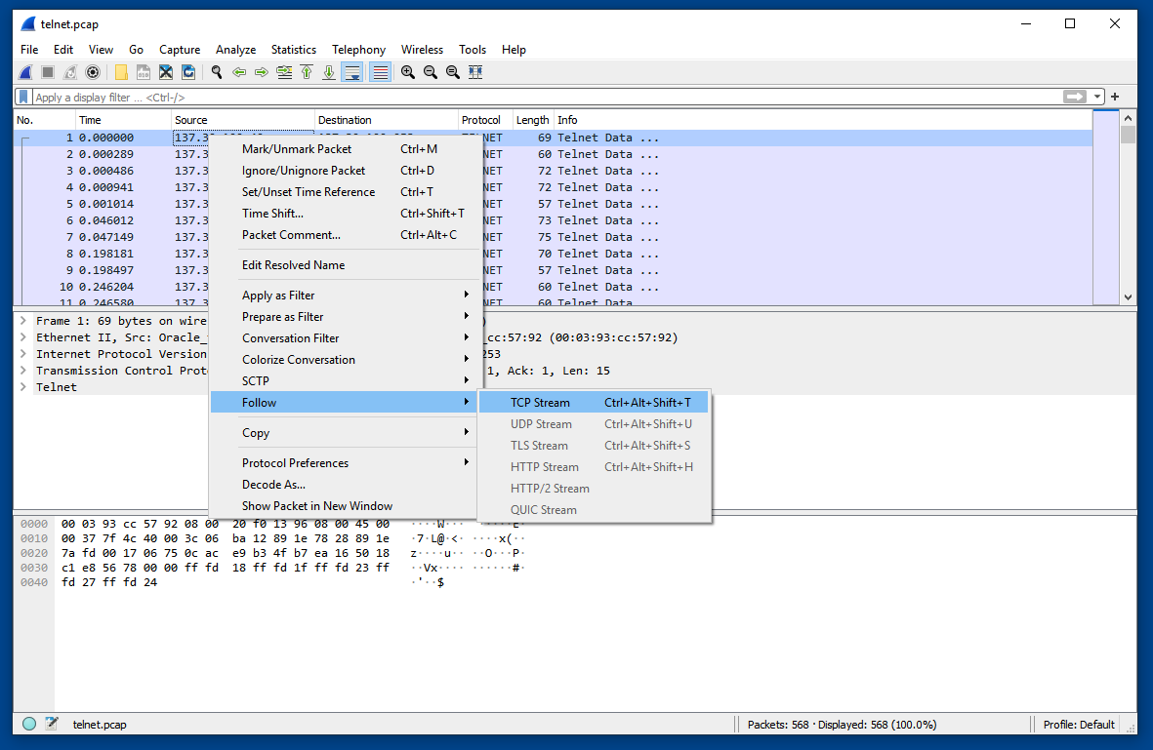This screenshot has width=1153, height=750.
Task: Open the Statistics menu
Action: click(293, 50)
